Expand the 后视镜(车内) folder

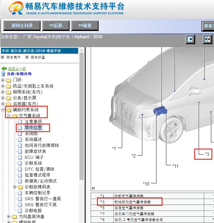tap(3, 104)
